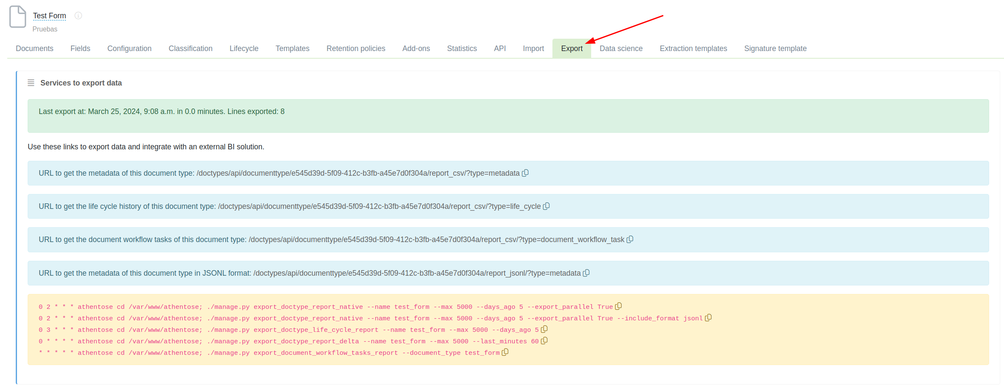The height and width of the screenshot is (388, 1004).
Task: Open the Extraction templates tab
Action: (x=693, y=48)
